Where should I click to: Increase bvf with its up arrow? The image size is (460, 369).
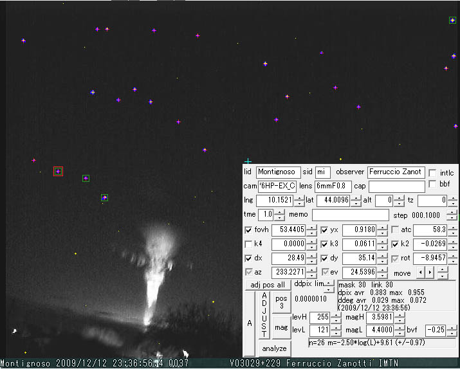click(x=452, y=327)
